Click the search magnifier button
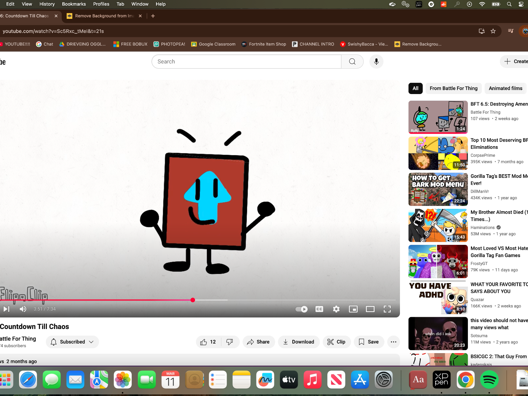This screenshot has width=528, height=396. tap(352, 62)
